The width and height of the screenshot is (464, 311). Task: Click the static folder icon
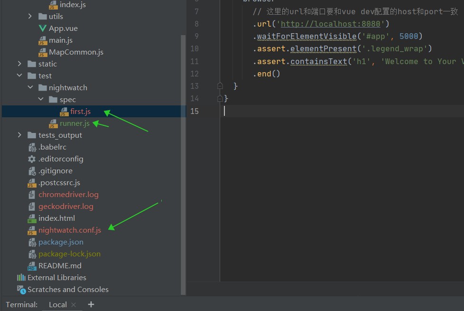pyautogui.click(x=32, y=64)
